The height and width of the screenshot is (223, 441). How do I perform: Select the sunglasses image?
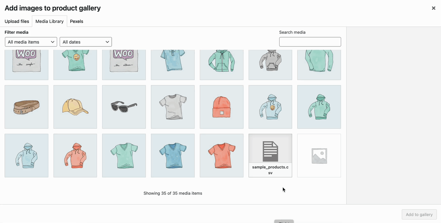124,107
